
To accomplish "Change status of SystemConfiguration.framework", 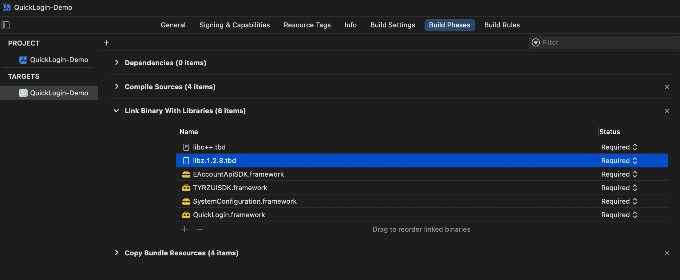I will [619, 201].
